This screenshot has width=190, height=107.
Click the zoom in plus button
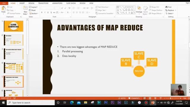[x=180, y=98]
